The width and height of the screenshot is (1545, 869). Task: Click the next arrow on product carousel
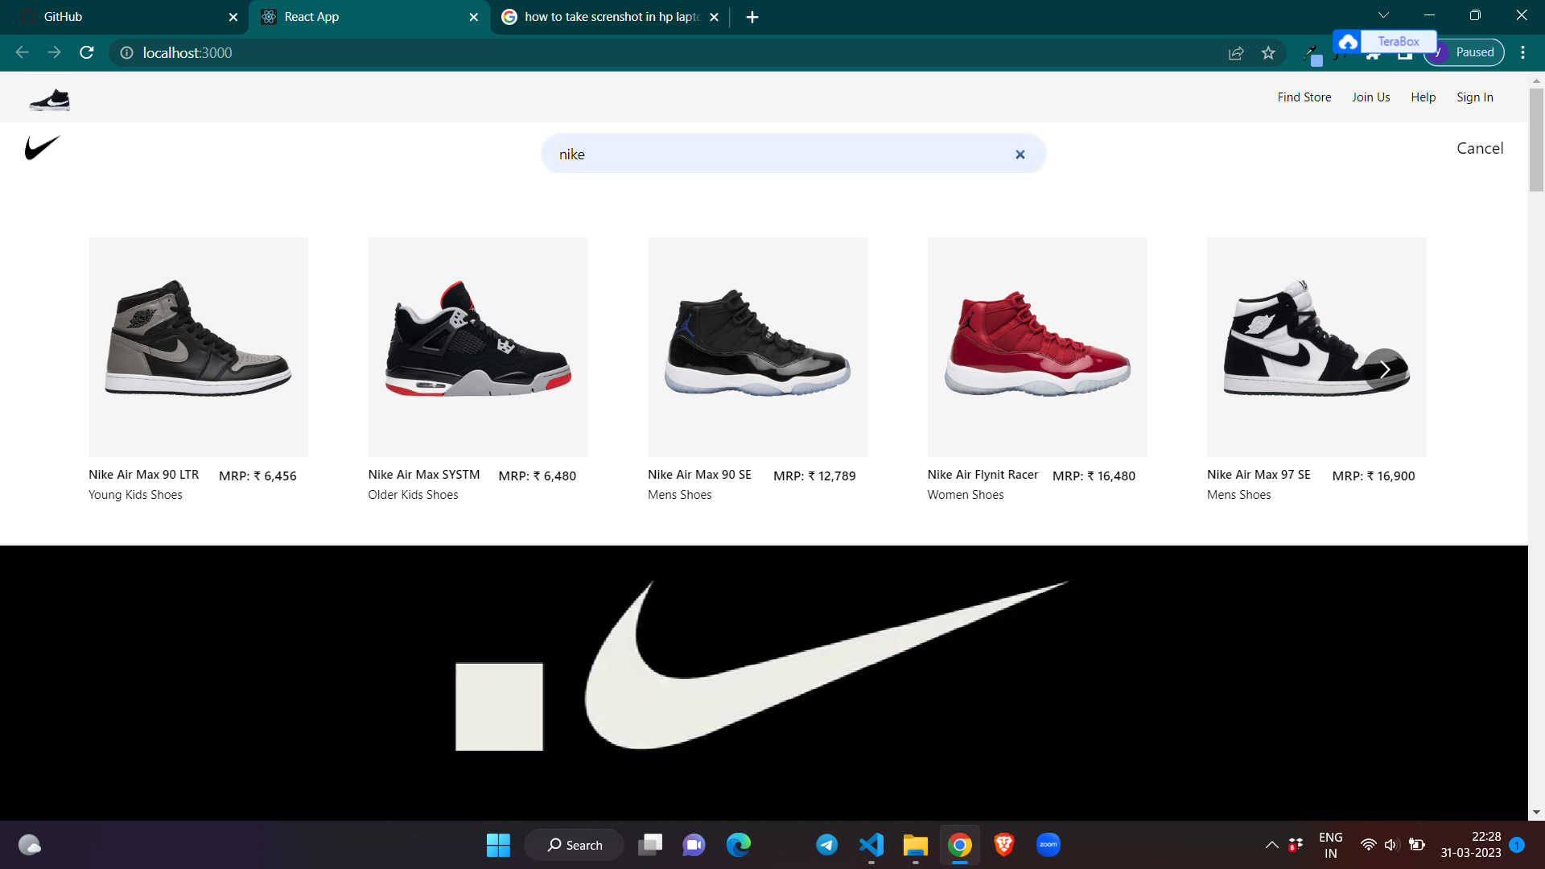pos(1385,369)
